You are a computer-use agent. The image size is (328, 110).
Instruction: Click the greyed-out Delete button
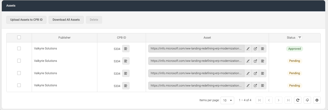click(94, 20)
